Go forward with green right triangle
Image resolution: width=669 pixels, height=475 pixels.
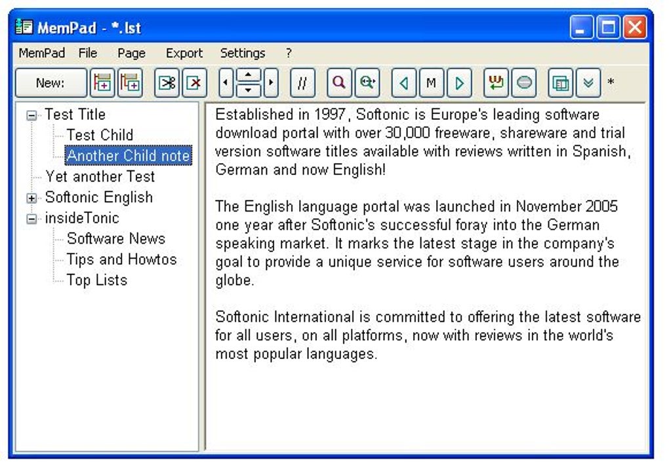pos(460,83)
